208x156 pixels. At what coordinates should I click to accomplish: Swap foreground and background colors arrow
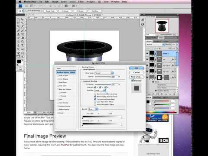[x=23, y=60]
